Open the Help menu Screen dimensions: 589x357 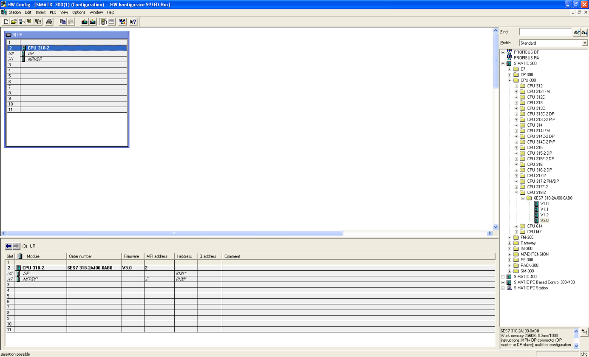pyautogui.click(x=110, y=12)
